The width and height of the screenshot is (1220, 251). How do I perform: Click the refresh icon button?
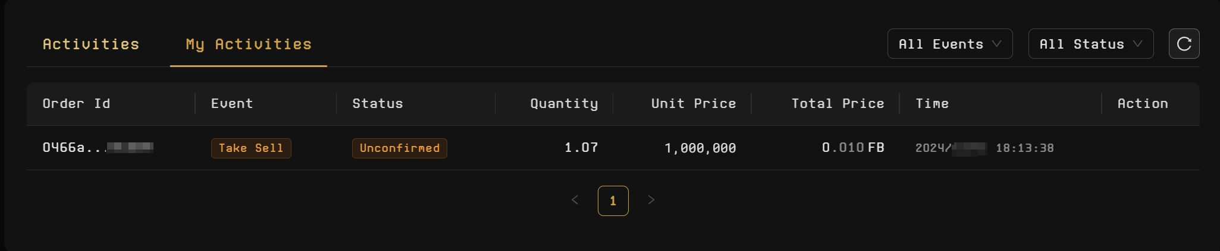tap(1184, 44)
